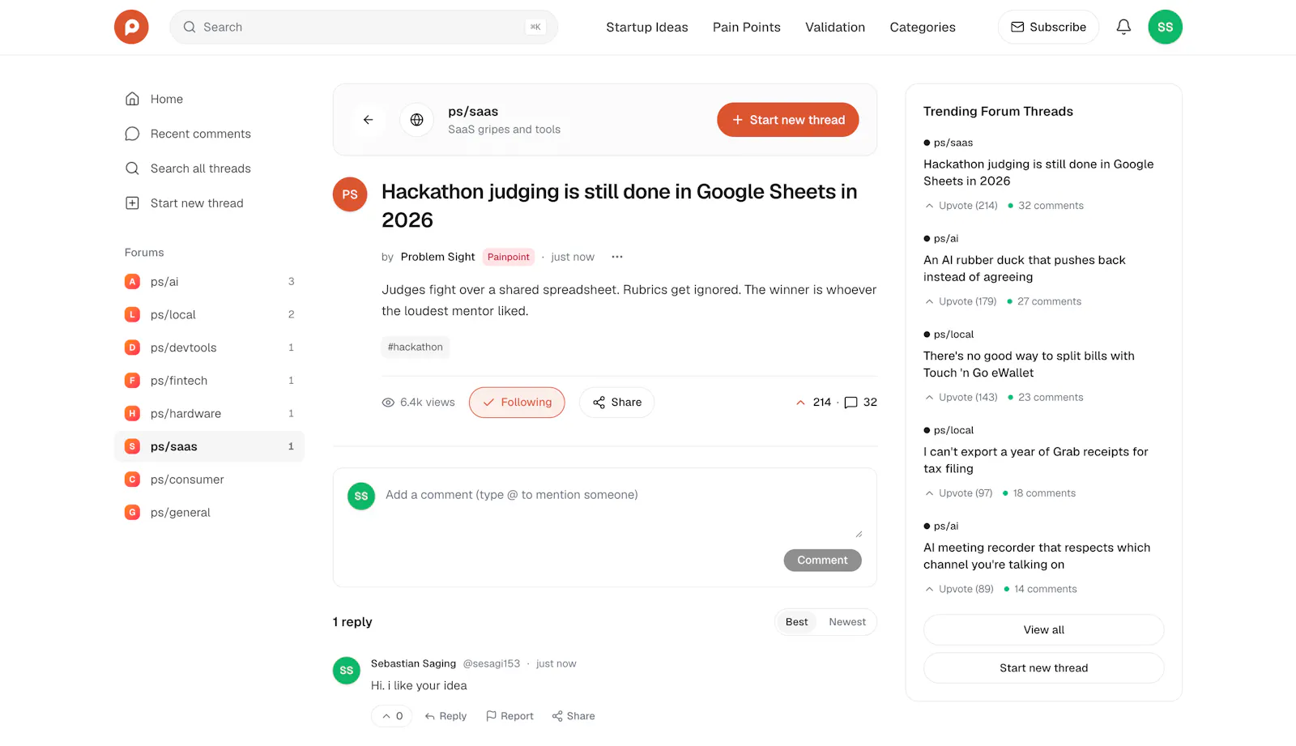Click the PS author avatar of the post
Screen dimensions: 1296x746
pyautogui.click(x=350, y=194)
